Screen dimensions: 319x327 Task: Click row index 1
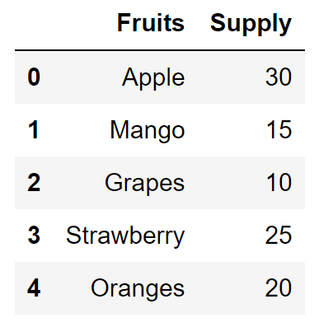[33, 130]
